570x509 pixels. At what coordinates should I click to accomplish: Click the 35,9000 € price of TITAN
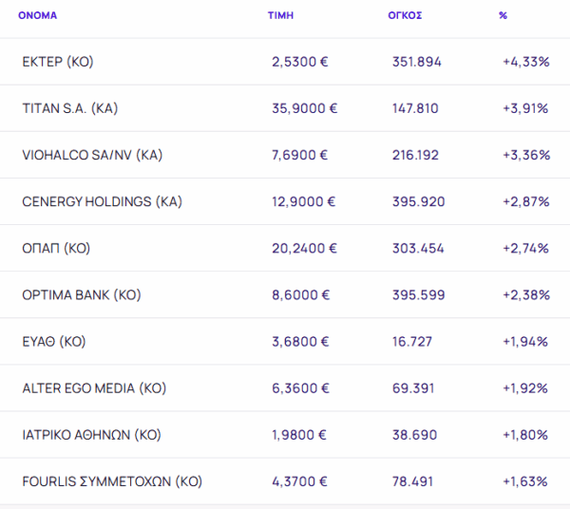[304, 108]
